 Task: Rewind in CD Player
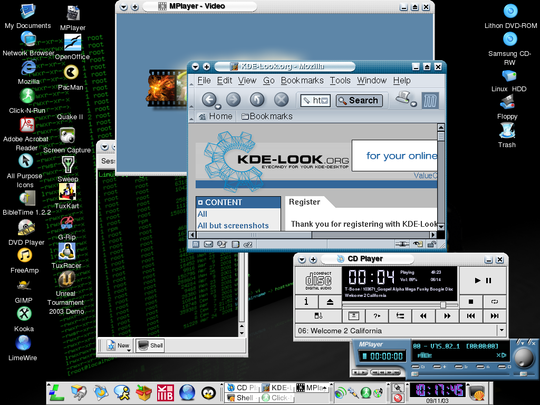(x=423, y=316)
